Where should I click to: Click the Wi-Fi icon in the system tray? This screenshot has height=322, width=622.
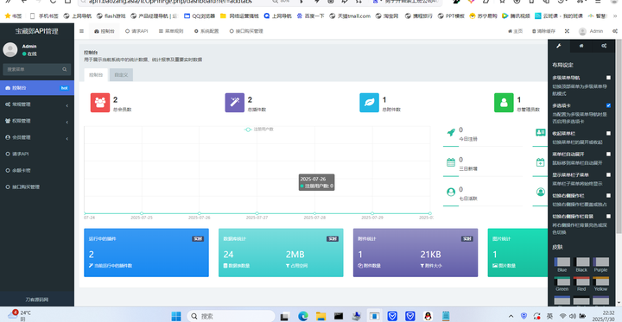tap(562, 316)
